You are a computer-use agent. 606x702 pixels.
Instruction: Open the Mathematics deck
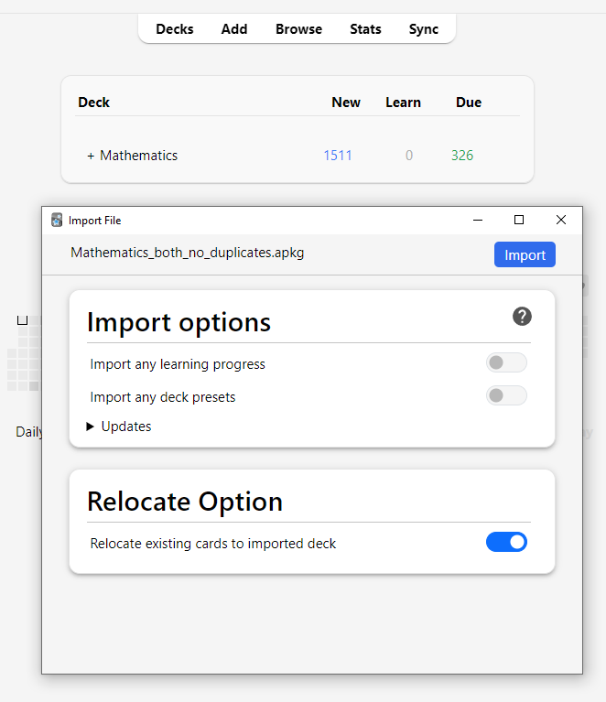139,156
